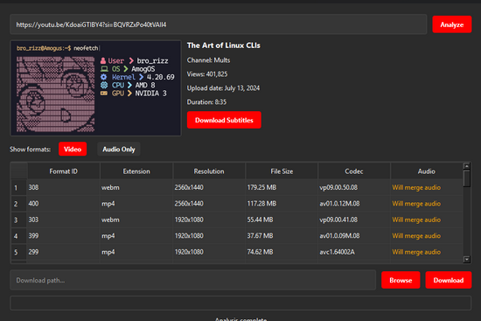Click the table top-left corner cell

(x=18, y=171)
